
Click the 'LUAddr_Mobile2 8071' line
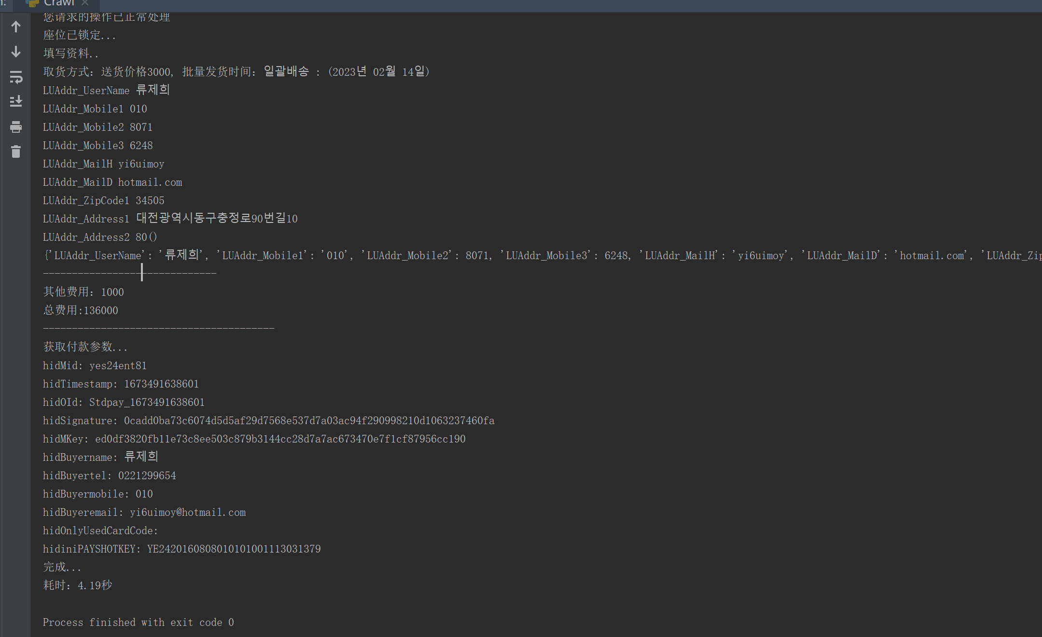(97, 127)
